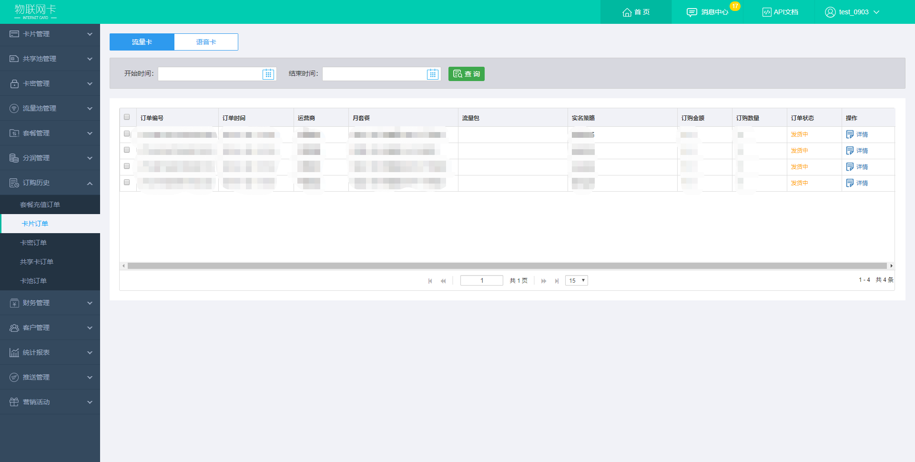
Task: Click the user avatar icon
Action: click(x=830, y=12)
